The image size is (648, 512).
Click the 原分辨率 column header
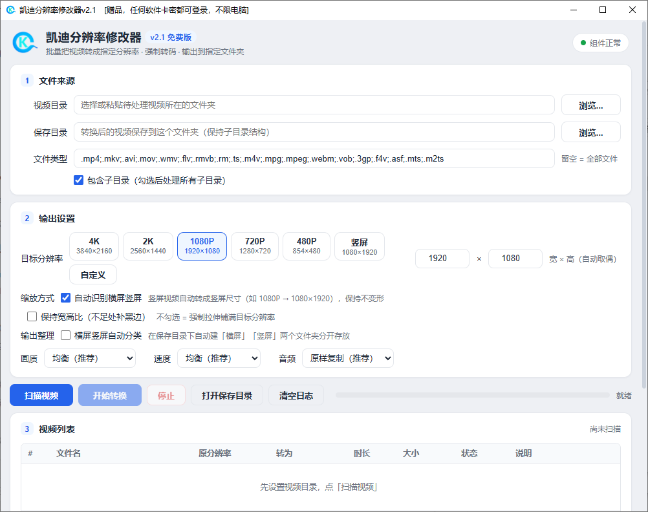[215, 453]
